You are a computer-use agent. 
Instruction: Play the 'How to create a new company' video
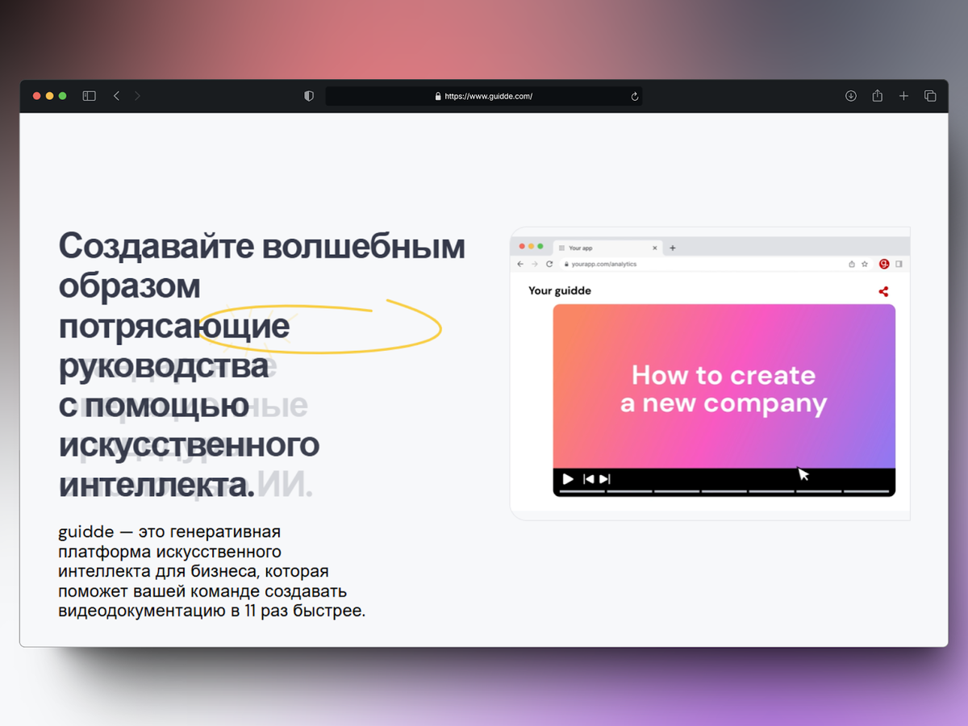tap(568, 479)
